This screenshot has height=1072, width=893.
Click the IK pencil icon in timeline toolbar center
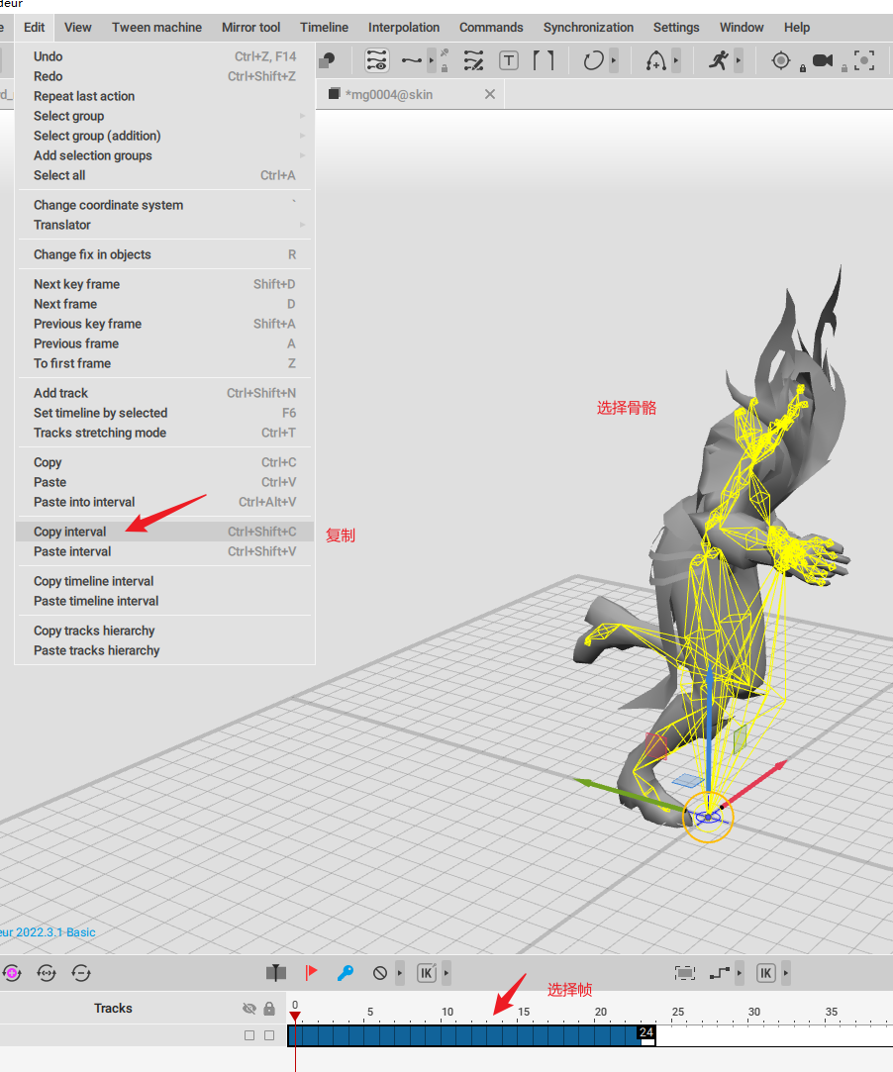point(427,972)
